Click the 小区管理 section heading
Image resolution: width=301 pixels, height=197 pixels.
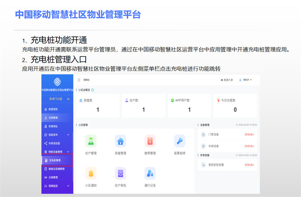pos(83,125)
